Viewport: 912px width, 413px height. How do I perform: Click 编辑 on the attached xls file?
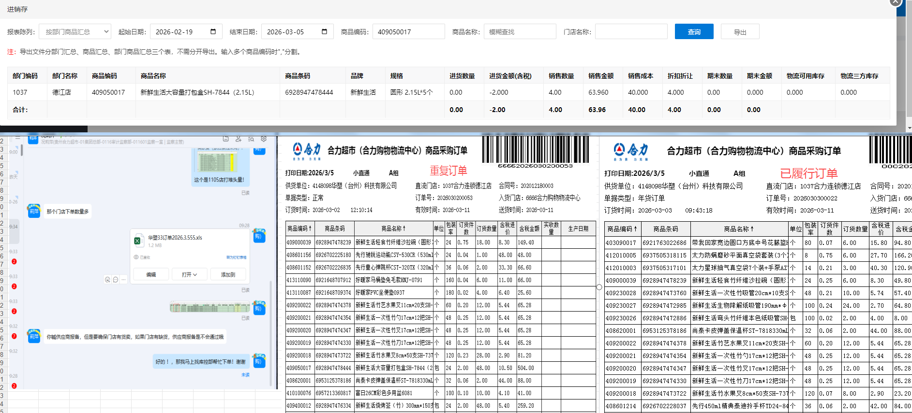point(151,274)
